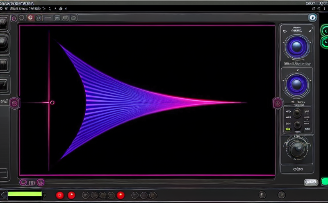The width and height of the screenshot is (328, 203).
Task: Toggle the first red LED button in bottom bar
Action: pyautogui.click(x=60, y=195)
